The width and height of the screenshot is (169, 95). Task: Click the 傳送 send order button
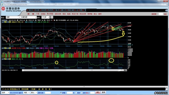coord(98,92)
